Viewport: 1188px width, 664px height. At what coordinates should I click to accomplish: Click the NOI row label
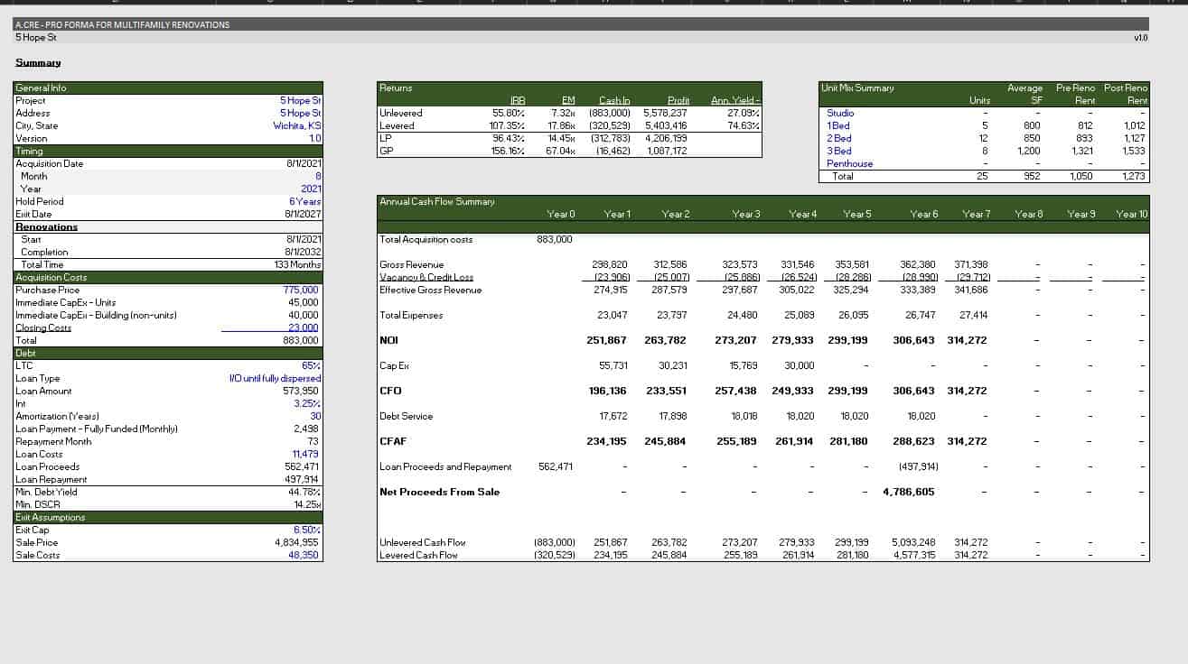[x=387, y=339]
